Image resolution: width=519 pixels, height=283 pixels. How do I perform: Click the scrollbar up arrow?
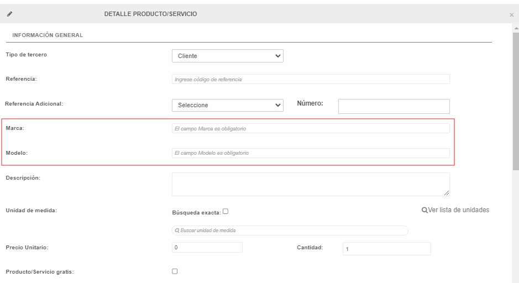[516, 28]
